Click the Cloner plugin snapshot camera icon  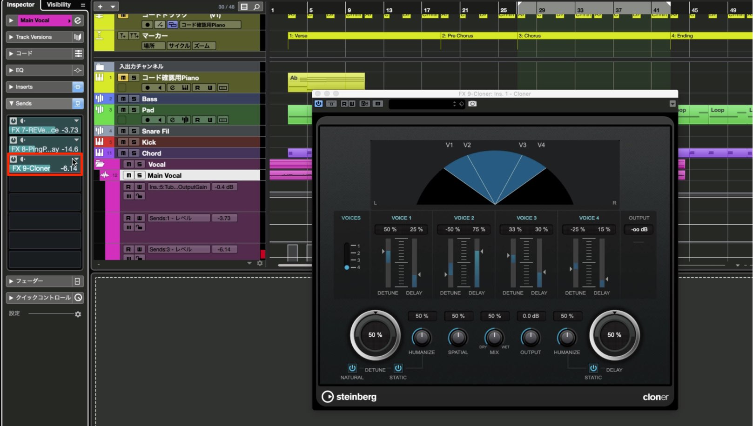pos(472,104)
